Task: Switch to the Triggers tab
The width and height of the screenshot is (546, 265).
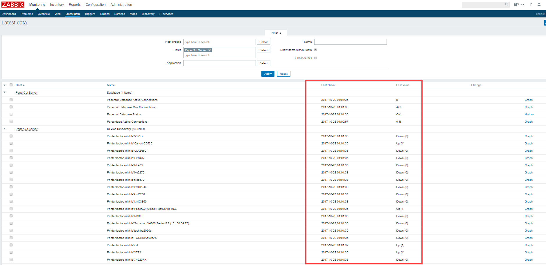Action: pyautogui.click(x=90, y=14)
